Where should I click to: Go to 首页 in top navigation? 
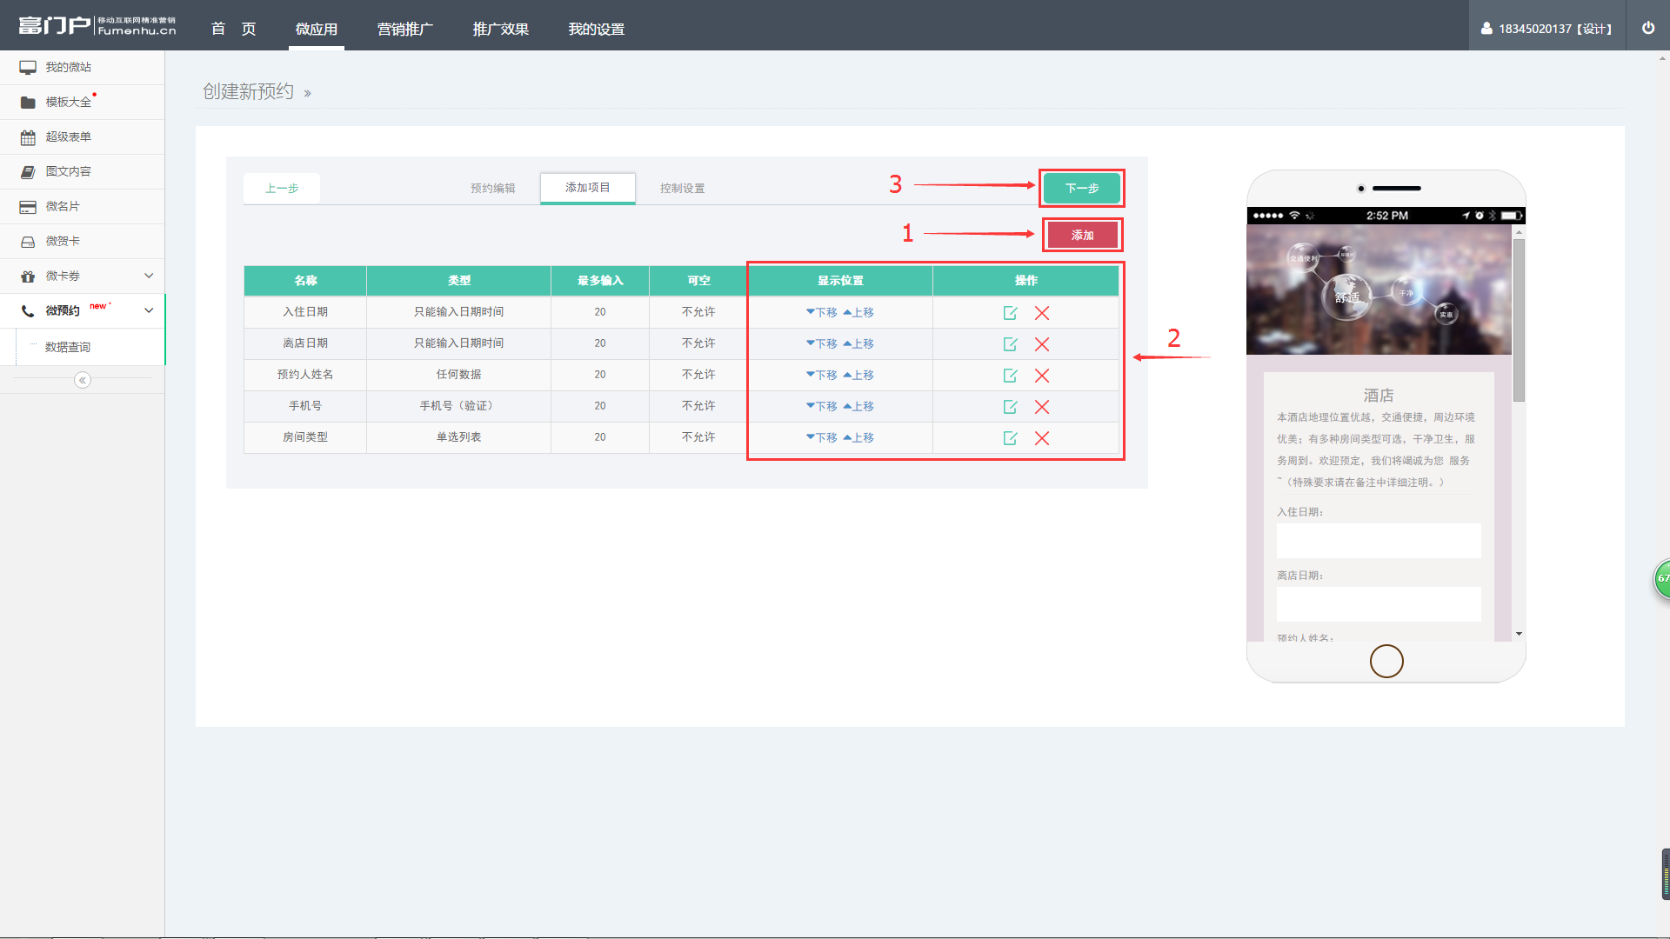(x=233, y=29)
